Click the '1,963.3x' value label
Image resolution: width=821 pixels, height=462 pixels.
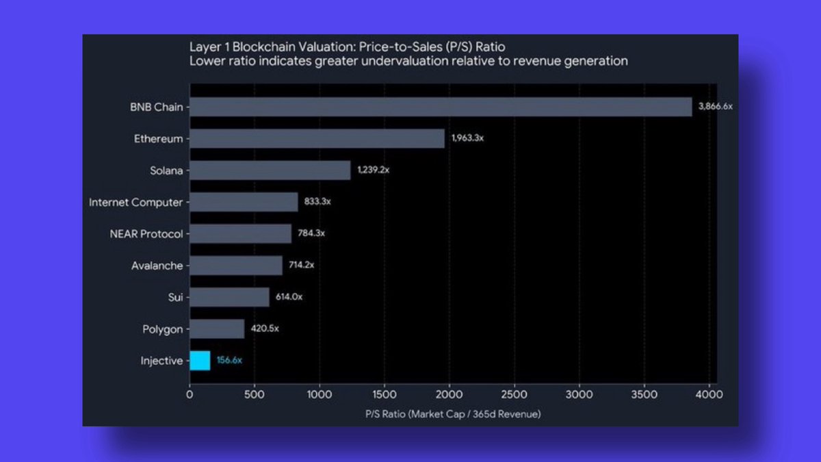(x=467, y=138)
